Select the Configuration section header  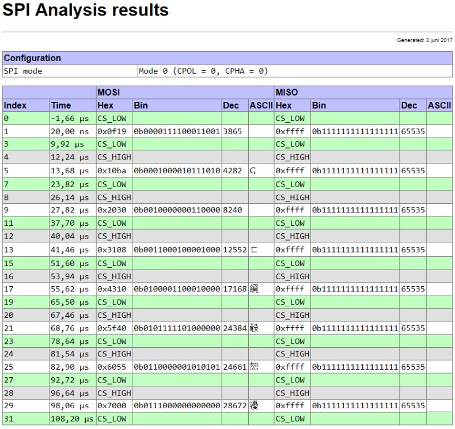(x=32, y=58)
